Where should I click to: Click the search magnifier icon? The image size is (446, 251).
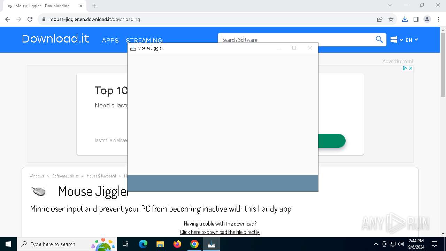(x=379, y=39)
